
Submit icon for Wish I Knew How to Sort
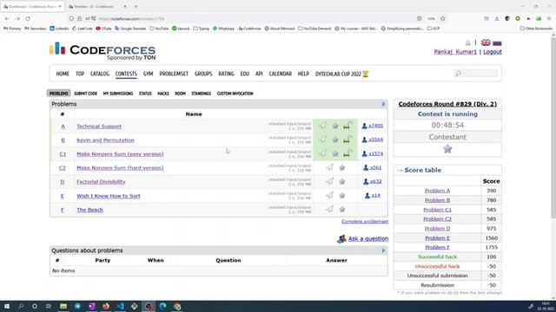click(x=329, y=195)
